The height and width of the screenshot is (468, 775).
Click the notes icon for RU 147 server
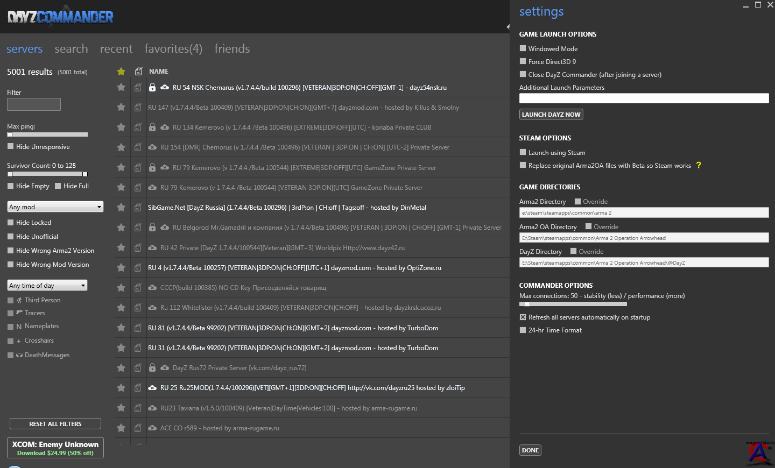point(138,107)
